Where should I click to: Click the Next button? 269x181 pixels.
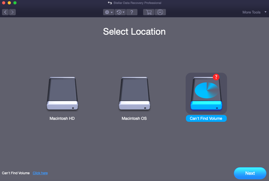pos(250,173)
